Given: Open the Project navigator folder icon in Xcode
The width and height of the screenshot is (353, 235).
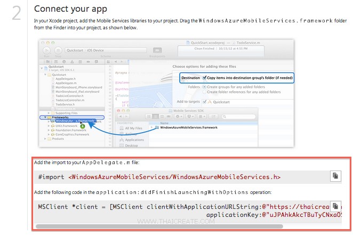Looking at the screenshot, I should (x=48, y=62).
